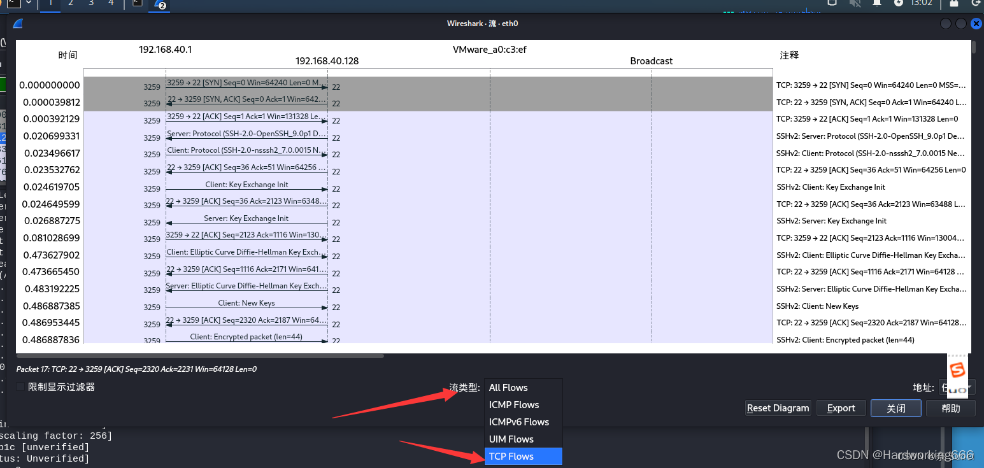Choose ICMP Flows from the dropdown list
This screenshot has height=468, width=984.
point(523,405)
